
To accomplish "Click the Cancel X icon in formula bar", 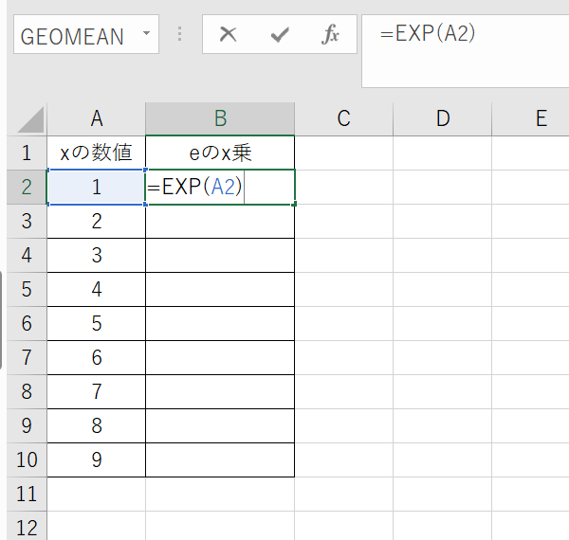I will coord(228,36).
